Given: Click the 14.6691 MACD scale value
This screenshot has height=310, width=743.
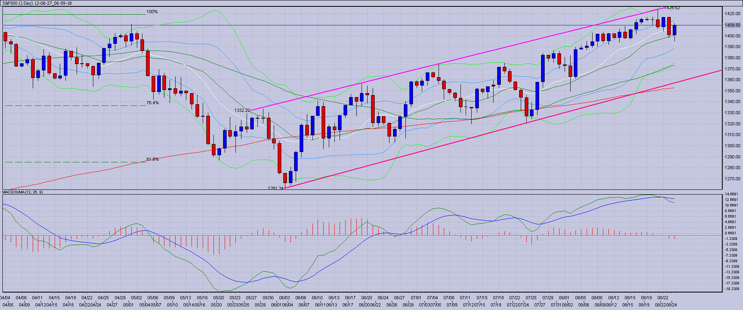Looking at the screenshot, I should click(x=732, y=194).
